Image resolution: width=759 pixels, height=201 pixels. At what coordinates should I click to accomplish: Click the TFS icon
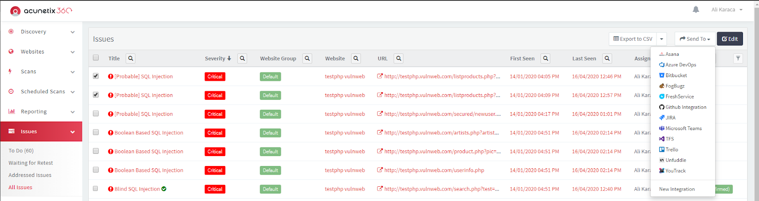click(x=662, y=139)
